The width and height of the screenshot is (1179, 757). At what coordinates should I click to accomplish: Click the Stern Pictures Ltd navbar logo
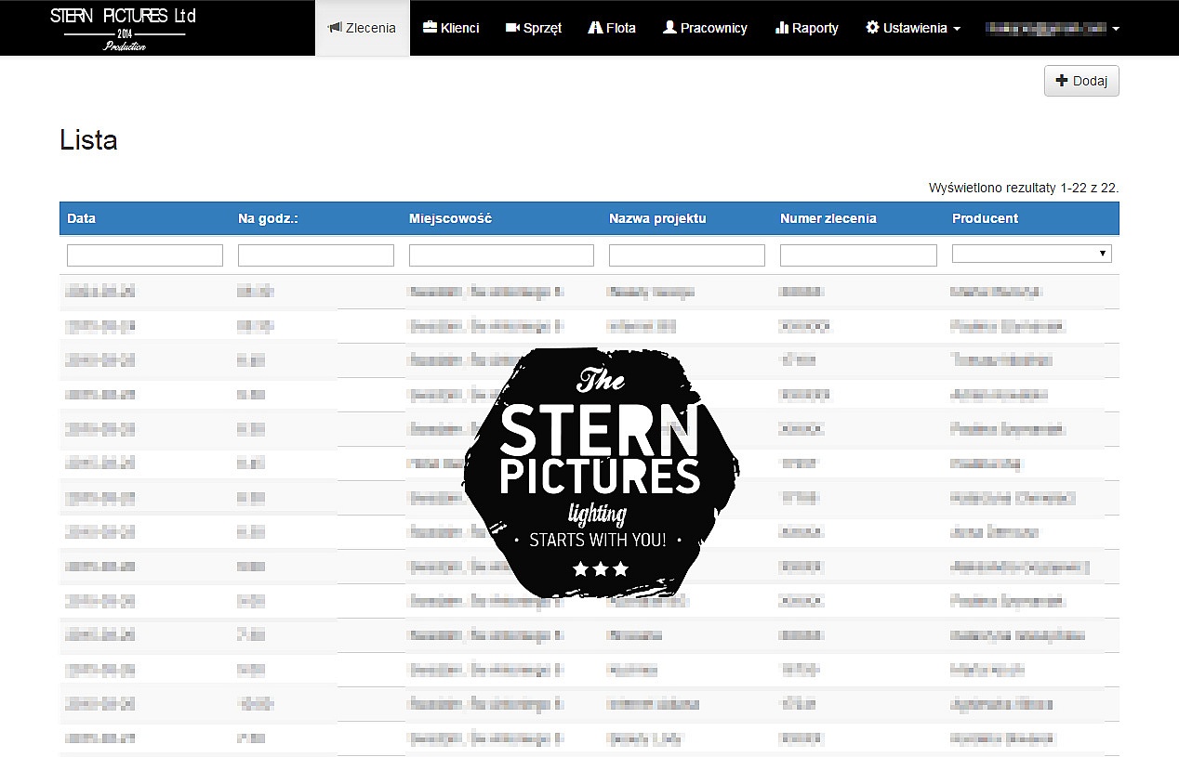pyautogui.click(x=124, y=28)
